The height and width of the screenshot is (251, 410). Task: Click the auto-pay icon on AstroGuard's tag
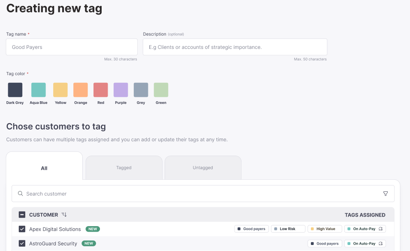[380, 244]
